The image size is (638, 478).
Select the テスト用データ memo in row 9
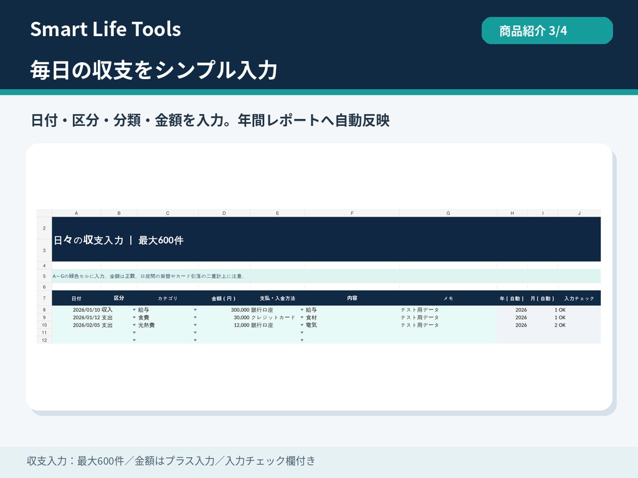point(449,317)
